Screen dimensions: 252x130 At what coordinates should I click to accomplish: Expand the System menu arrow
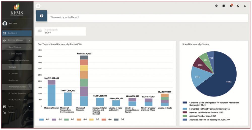point(29,107)
